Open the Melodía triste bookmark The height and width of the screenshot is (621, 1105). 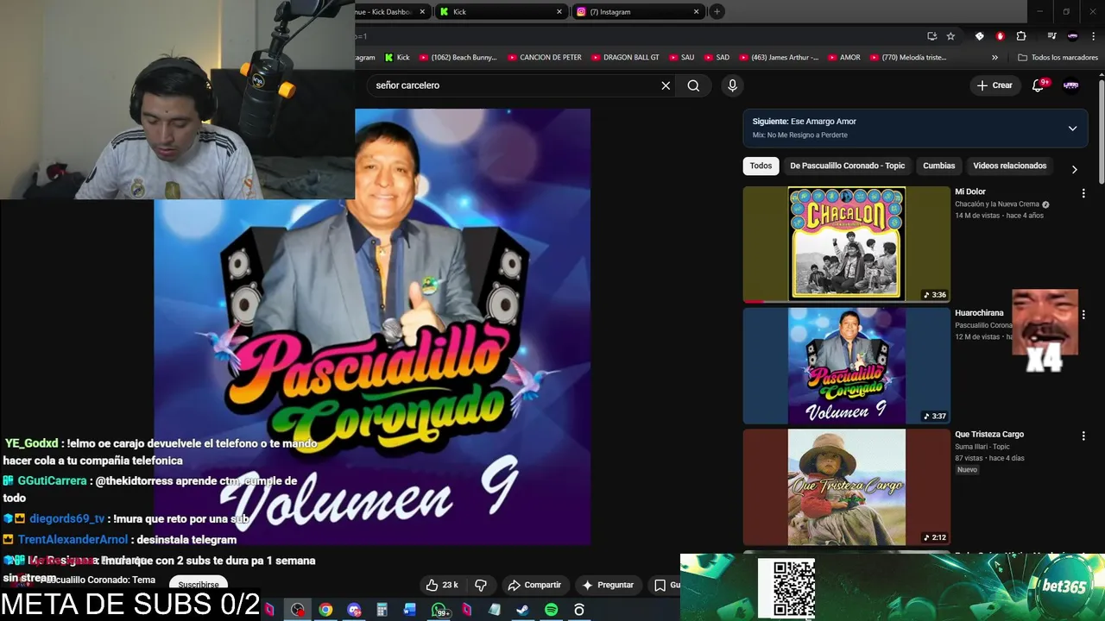(908, 58)
